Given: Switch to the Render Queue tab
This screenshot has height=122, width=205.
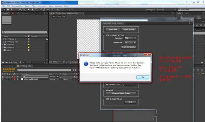Looking at the screenshot, I should (x=8, y=66).
